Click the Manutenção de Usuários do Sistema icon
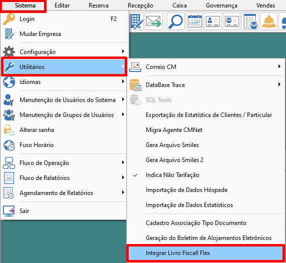This screenshot has height=263, width=286. (x=9, y=100)
